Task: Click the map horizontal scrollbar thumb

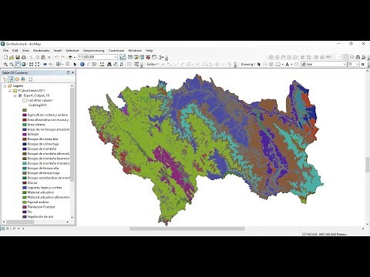Action: (187, 229)
